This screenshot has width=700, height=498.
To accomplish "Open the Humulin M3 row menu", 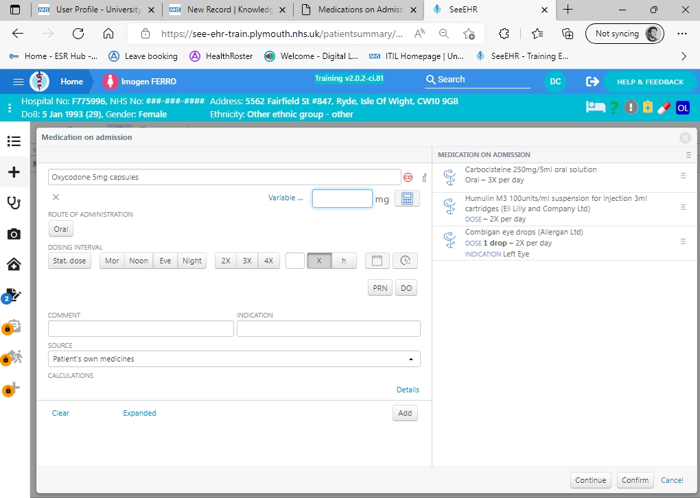I will 683,207.
